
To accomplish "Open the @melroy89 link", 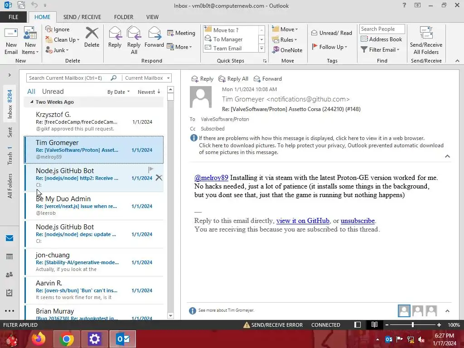I will pos(211,178).
